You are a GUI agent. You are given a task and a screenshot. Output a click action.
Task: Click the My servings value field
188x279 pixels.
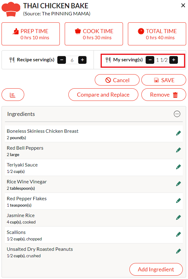coord(162,60)
